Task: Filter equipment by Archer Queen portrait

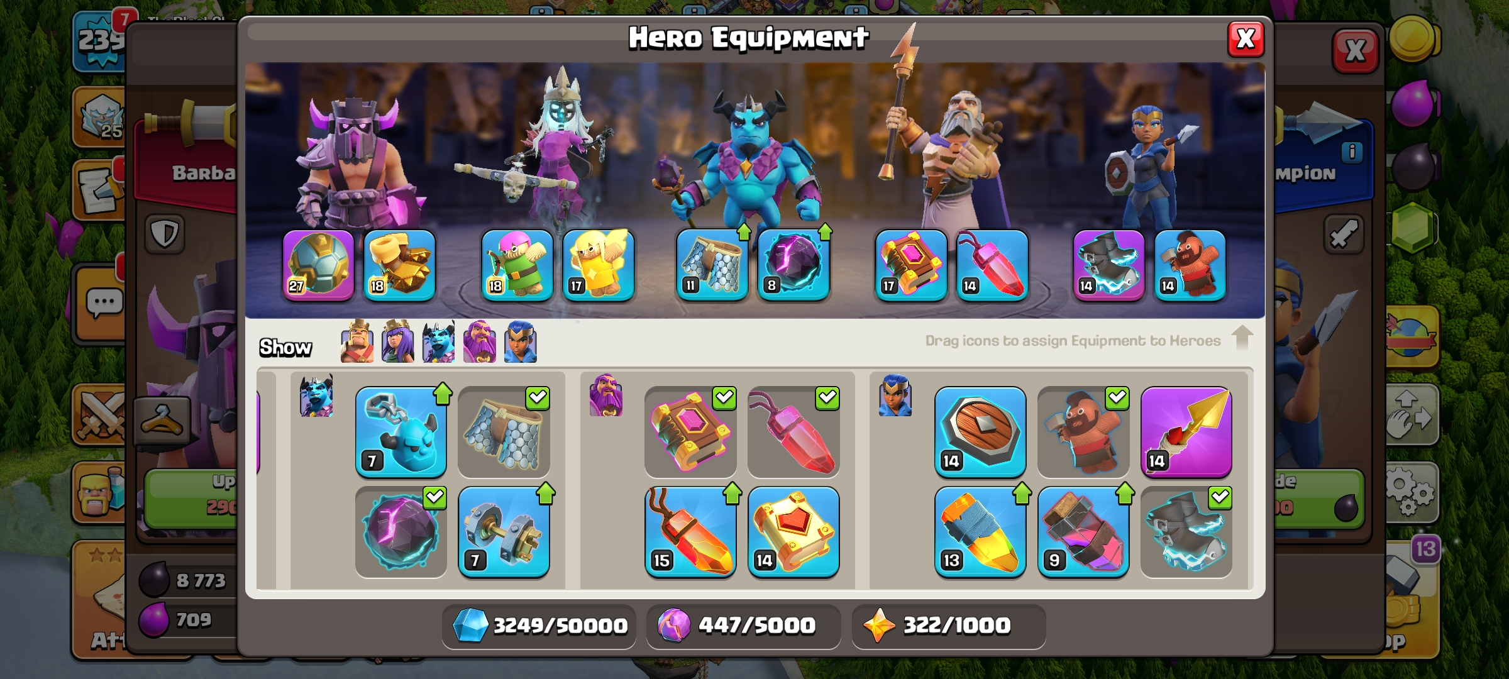Action: tap(398, 341)
